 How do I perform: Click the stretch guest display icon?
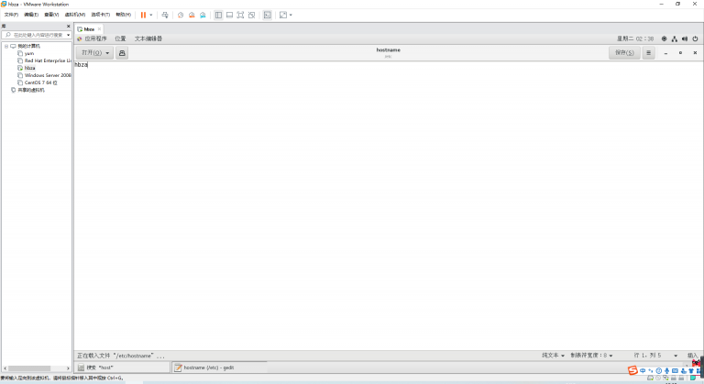pyautogui.click(x=283, y=15)
